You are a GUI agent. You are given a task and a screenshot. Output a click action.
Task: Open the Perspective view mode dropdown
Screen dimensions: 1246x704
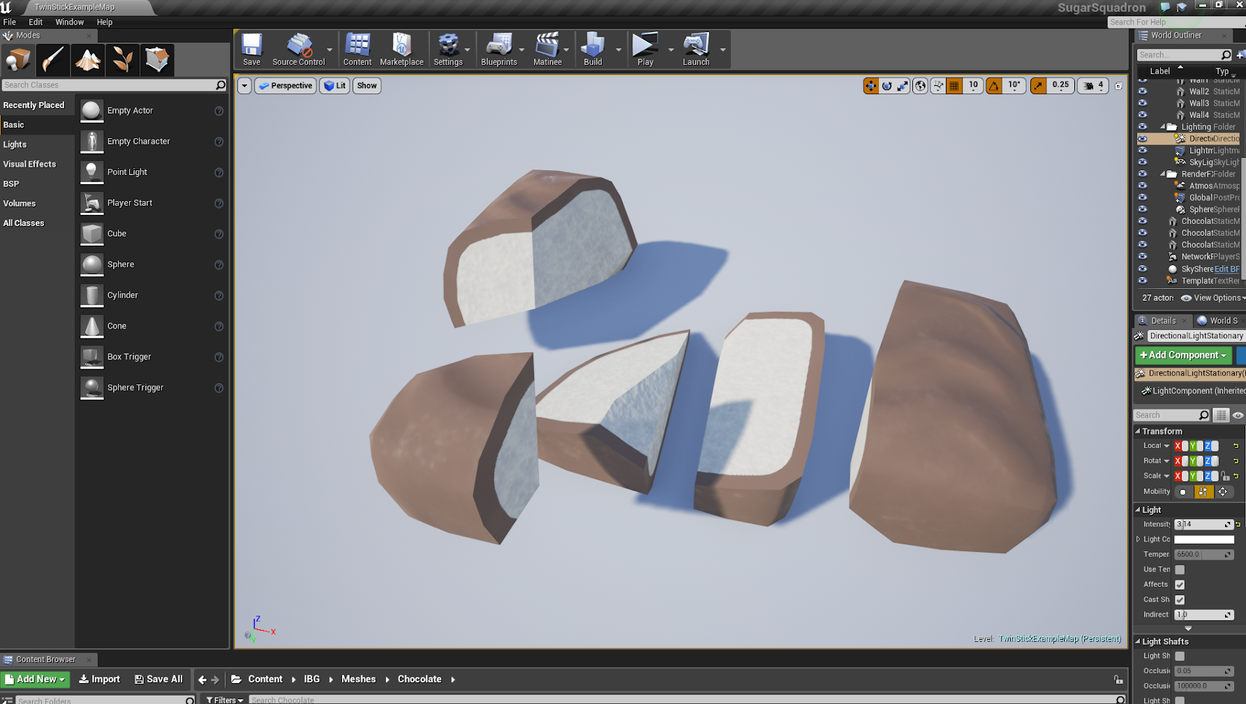click(x=285, y=86)
